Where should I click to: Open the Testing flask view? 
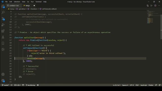tap(3, 37)
